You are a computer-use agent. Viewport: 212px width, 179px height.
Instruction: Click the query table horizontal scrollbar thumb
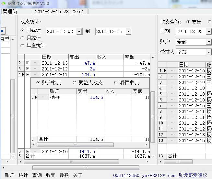coord(178,162)
